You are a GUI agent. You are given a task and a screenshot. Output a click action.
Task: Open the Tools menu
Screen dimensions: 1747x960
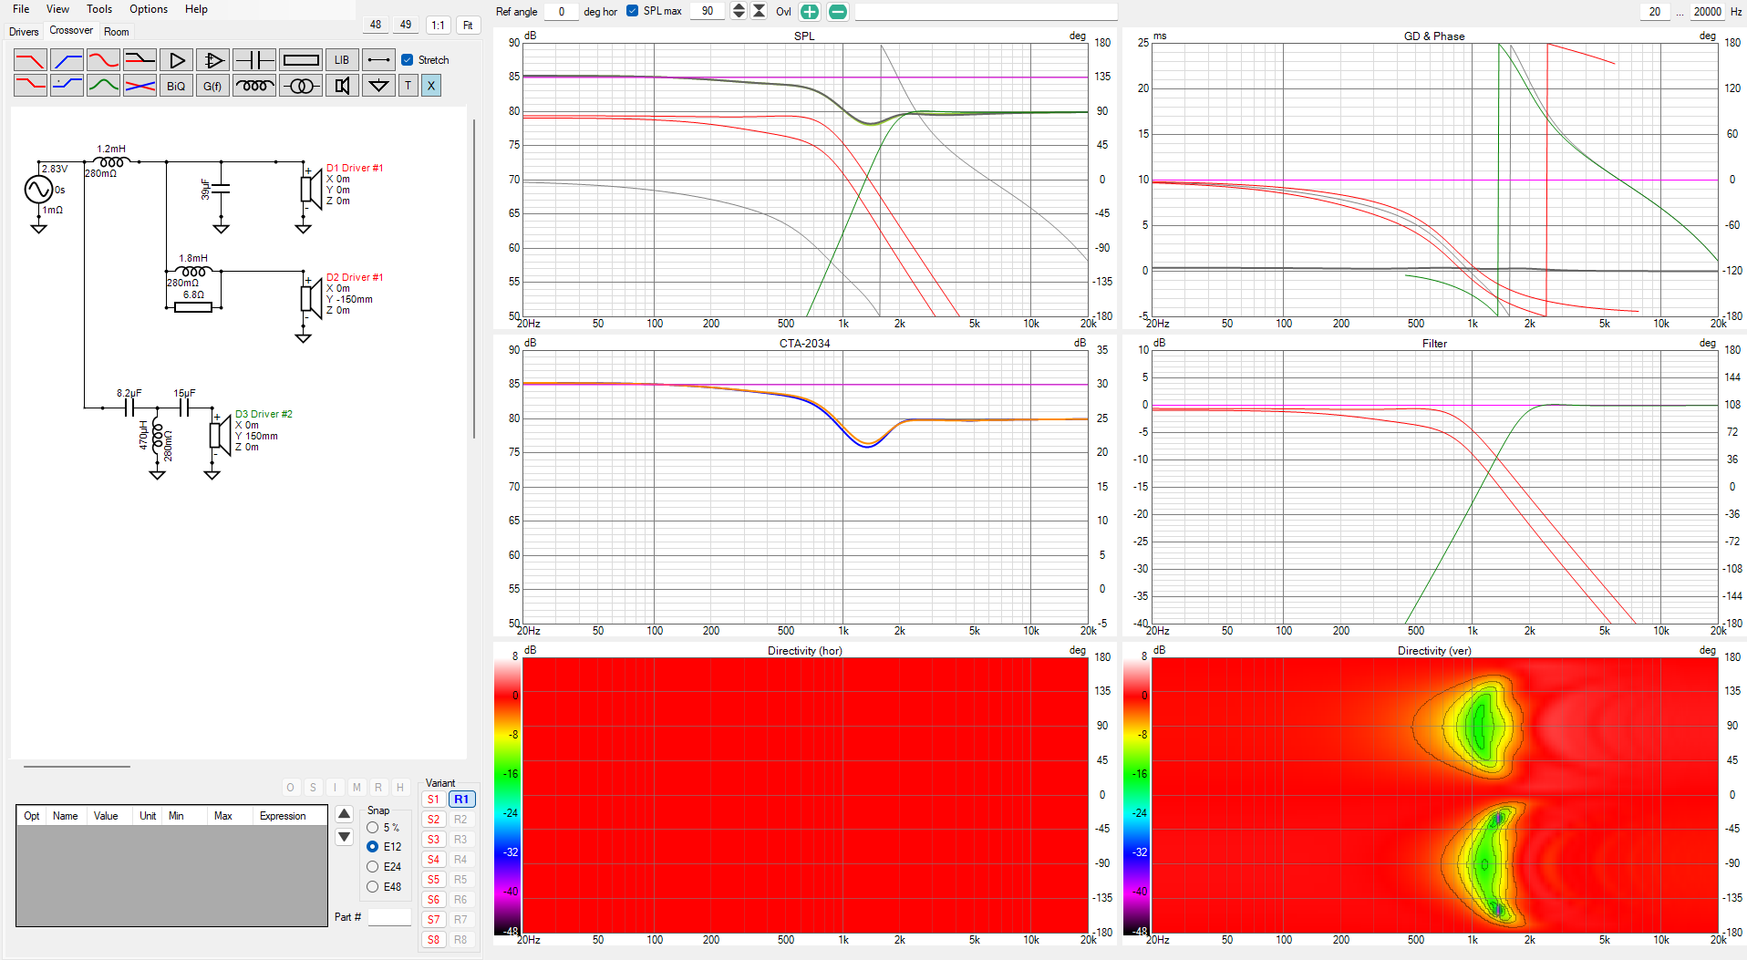click(99, 9)
